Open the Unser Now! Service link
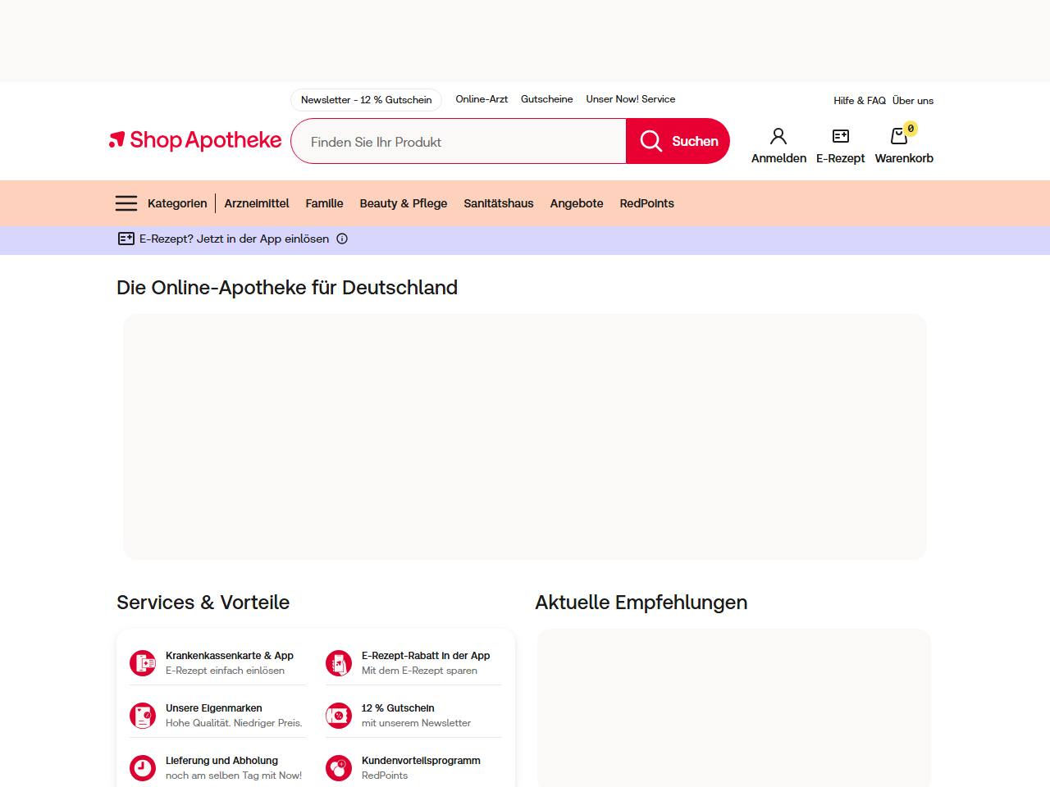Screen dimensions: 1050x787 [631, 99]
